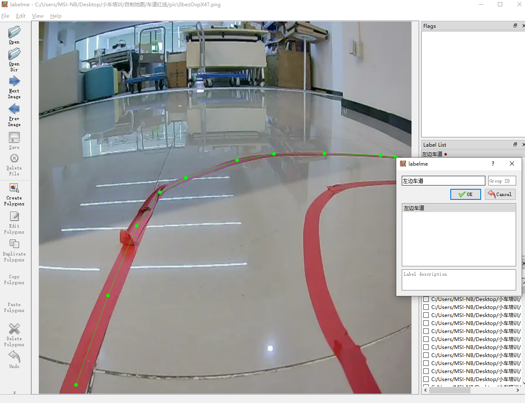Click the Open file icon
This screenshot has width=525, height=403.
click(x=14, y=32)
